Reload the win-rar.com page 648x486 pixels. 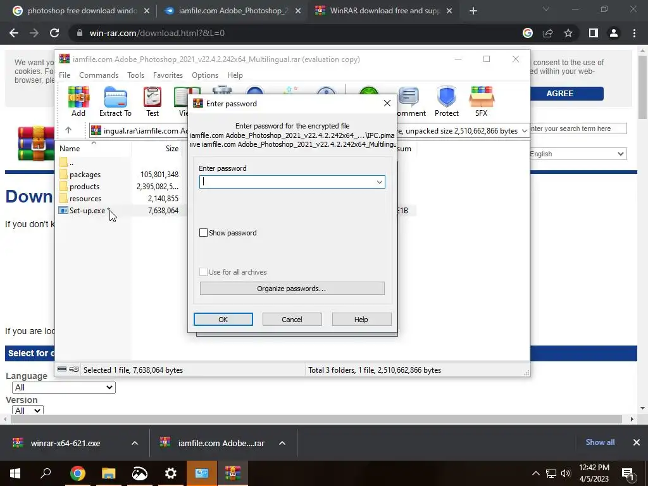tap(54, 33)
